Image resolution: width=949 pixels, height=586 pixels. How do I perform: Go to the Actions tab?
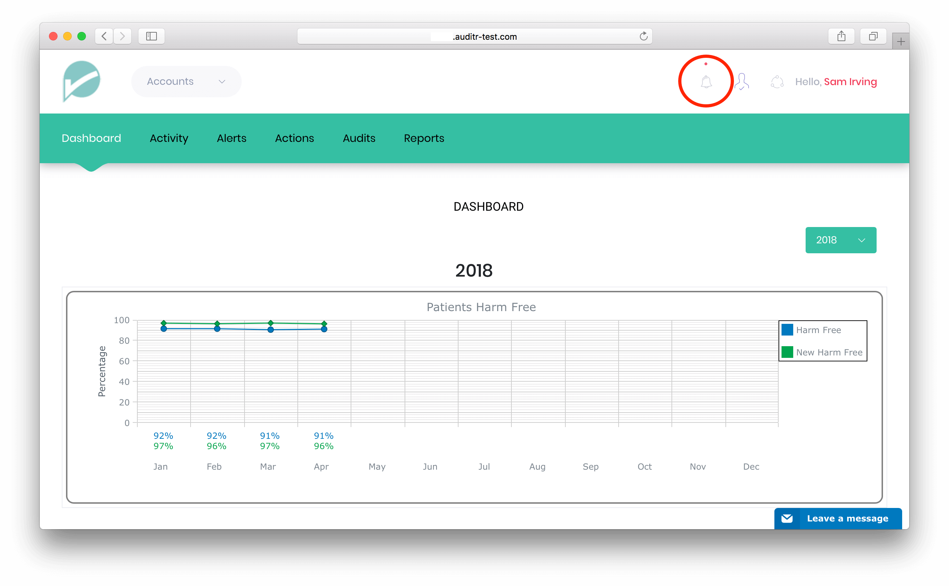(x=294, y=138)
